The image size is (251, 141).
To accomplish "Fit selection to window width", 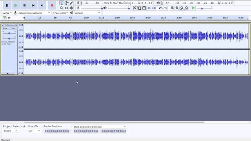I will coord(182,8).
